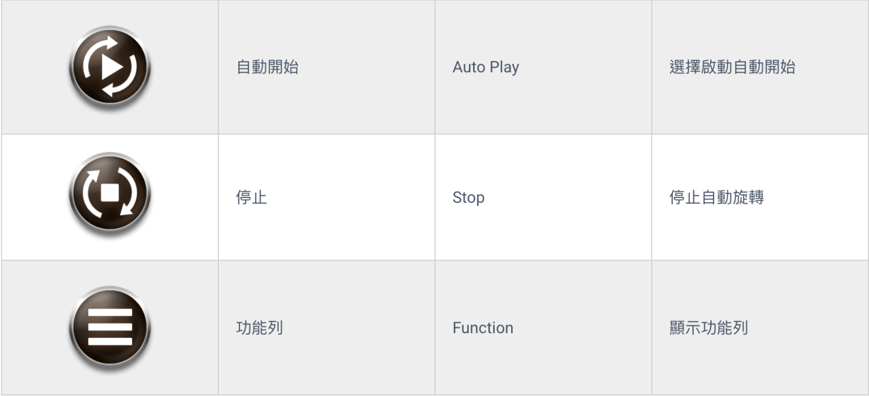Image resolution: width=869 pixels, height=396 pixels.
Task: Click the square inside the Stop icon
Action: [110, 193]
